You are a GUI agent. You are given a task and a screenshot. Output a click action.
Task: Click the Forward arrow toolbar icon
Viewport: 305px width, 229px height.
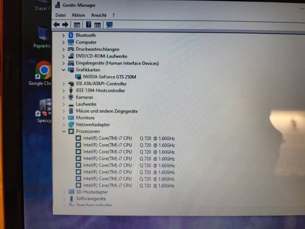(x=65, y=25)
